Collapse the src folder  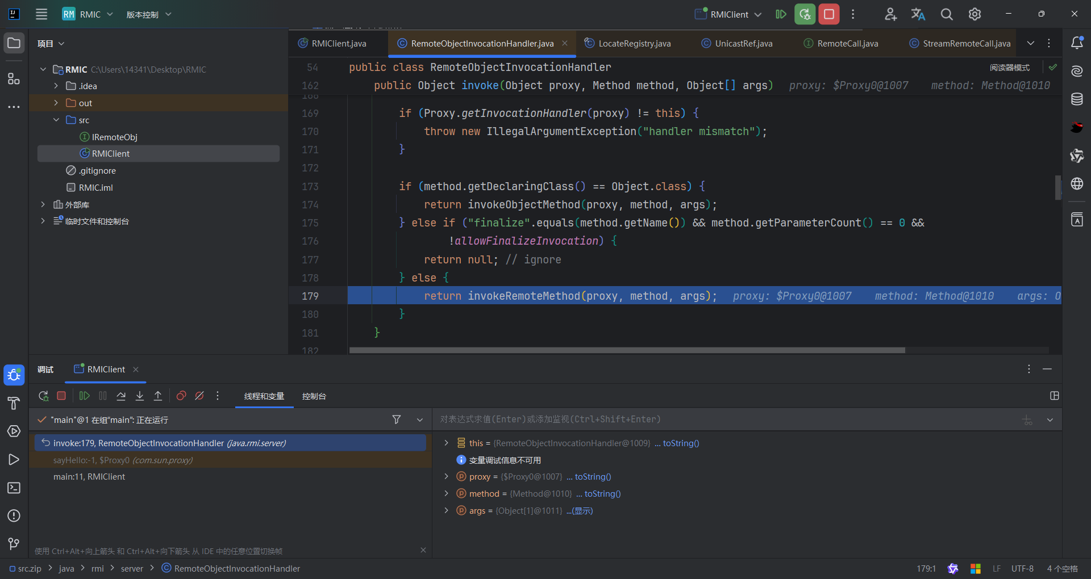click(56, 120)
